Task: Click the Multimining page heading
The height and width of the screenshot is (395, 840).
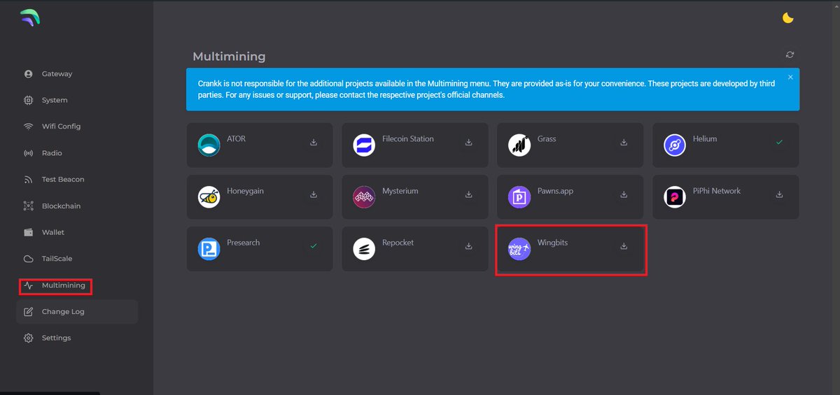Action: tap(229, 57)
